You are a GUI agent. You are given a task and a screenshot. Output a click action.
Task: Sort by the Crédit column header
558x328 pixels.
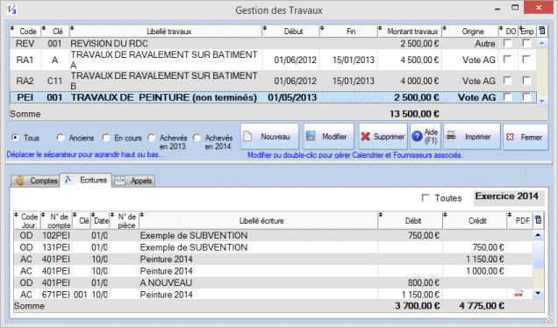[475, 220]
